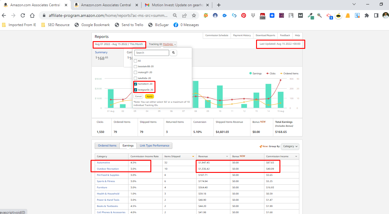
Task: Click the 15 Aug clicks data point
Action: point(280,80)
